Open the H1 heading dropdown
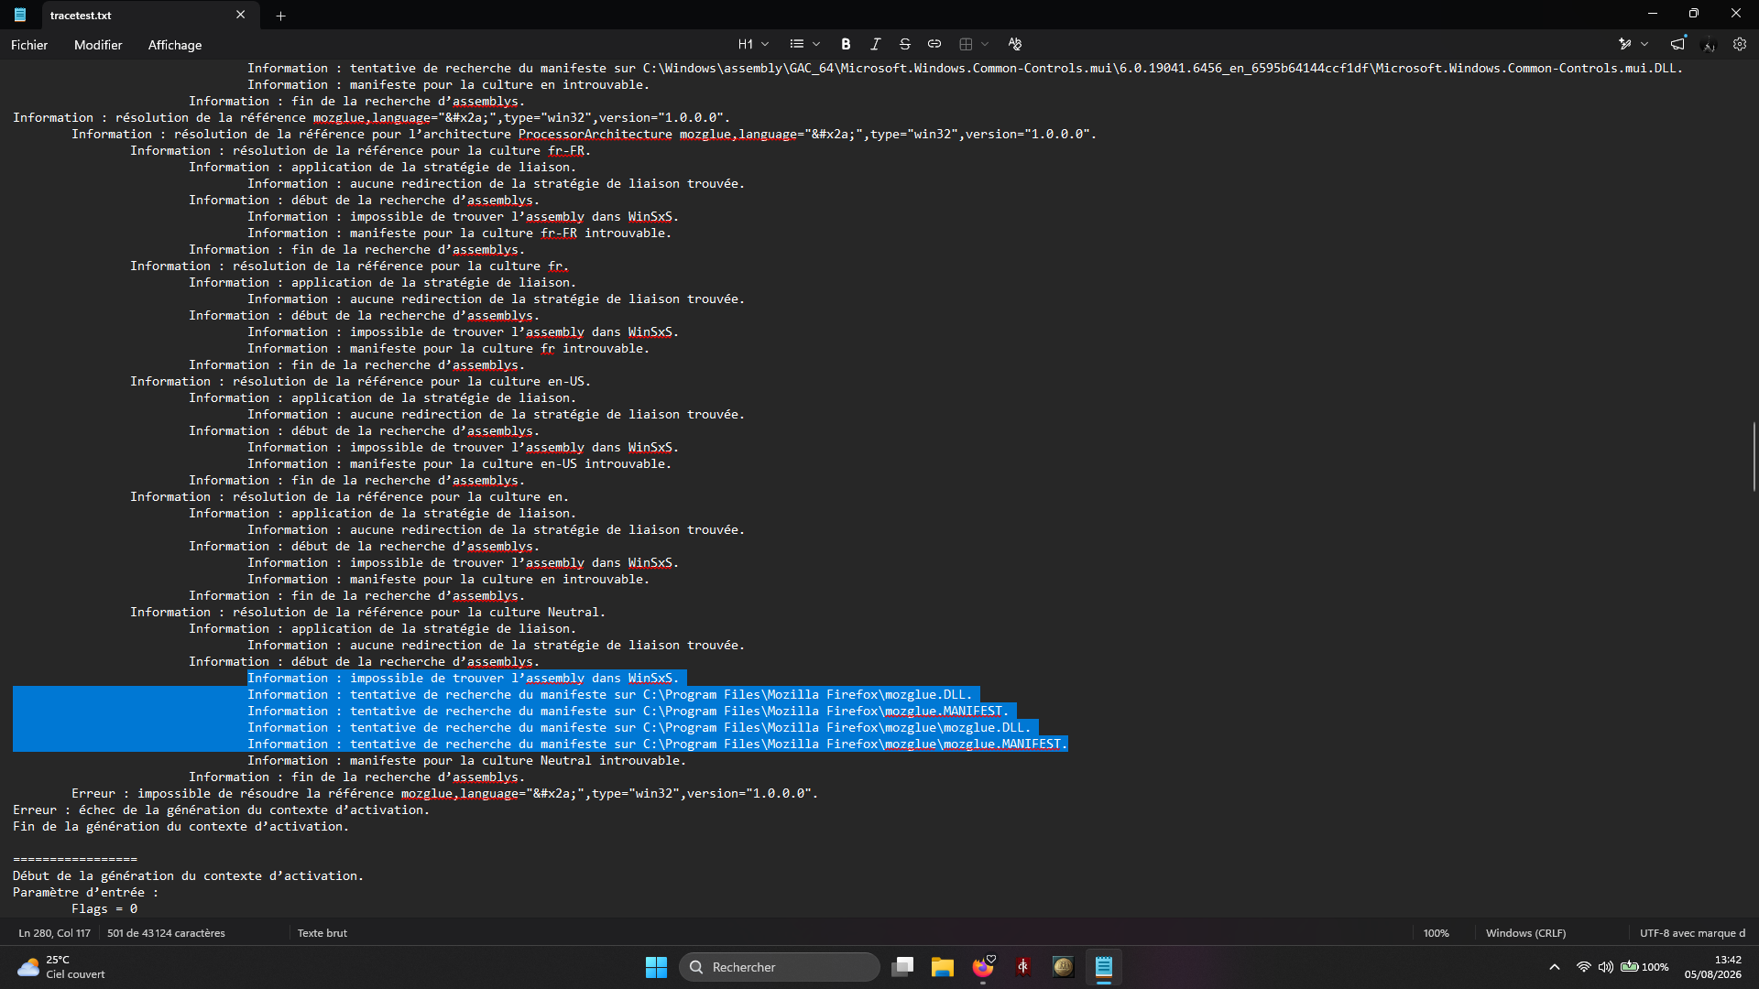This screenshot has height=989, width=1759. pos(753,44)
